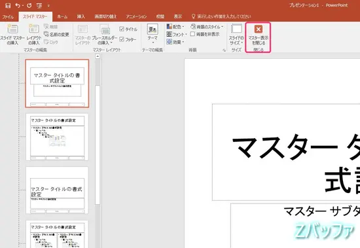Expand the 背景のスタイル dropdown

(x=207, y=27)
